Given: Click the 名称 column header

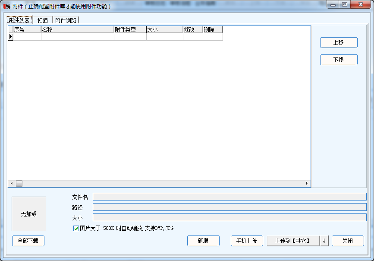Looking at the screenshot, I should (x=77, y=29).
